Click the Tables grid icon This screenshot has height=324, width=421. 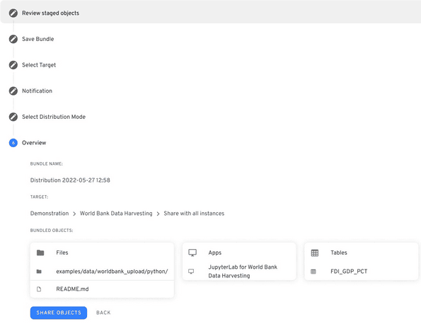click(x=315, y=253)
